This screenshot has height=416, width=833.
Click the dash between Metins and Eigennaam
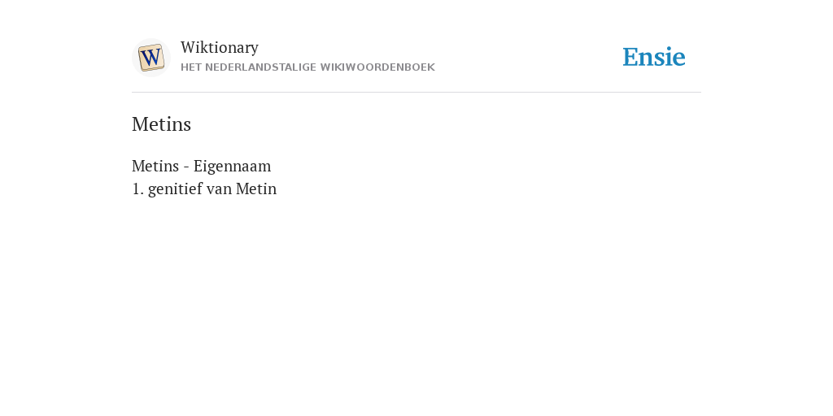pos(186,167)
